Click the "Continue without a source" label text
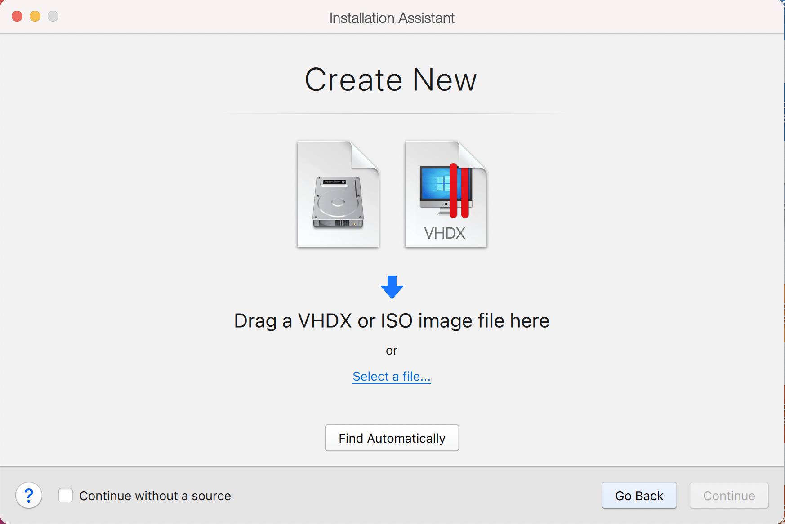 click(155, 496)
